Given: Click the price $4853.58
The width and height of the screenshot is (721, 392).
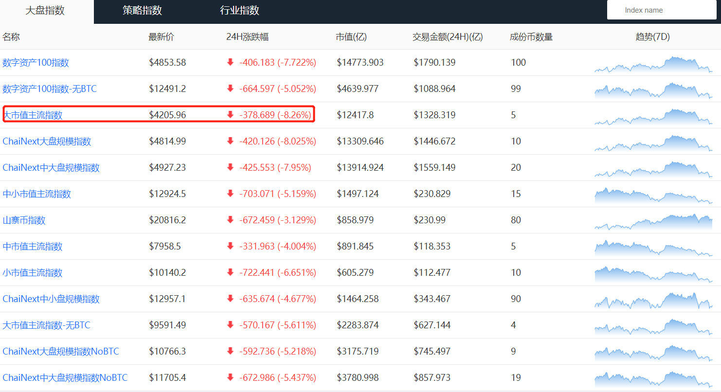Looking at the screenshot, I should (167, 62).
